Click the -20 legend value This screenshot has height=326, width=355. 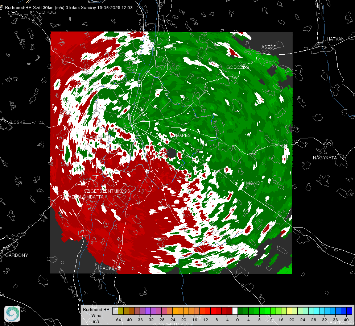183,320
